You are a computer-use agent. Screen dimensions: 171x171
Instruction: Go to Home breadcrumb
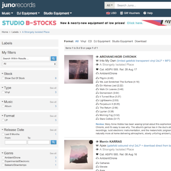click(x=5, y=32)
